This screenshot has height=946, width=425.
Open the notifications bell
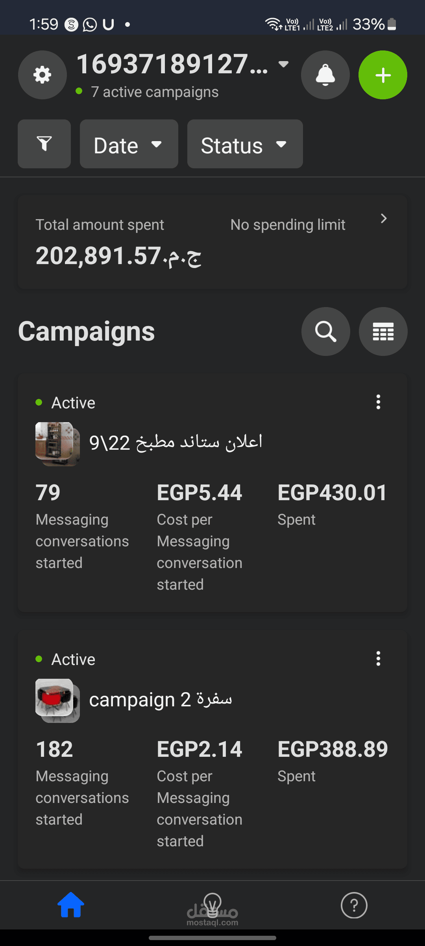(x=325, y=75)
